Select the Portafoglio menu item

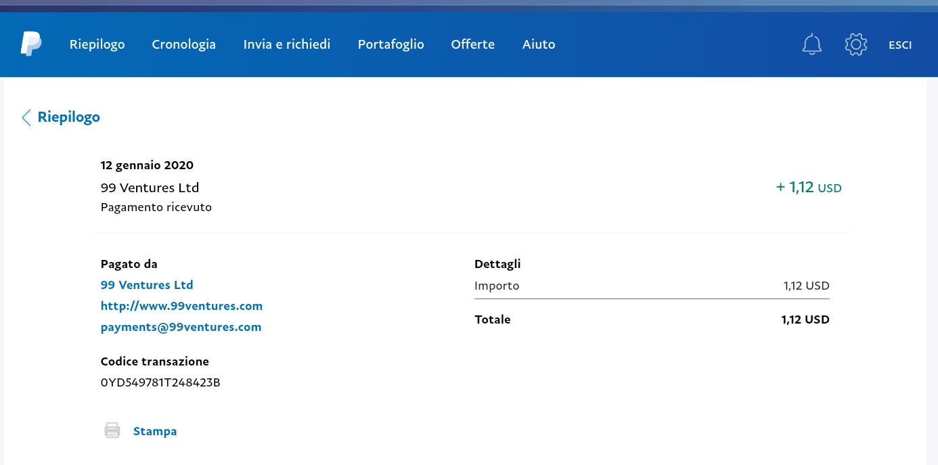click(x=391, y=44)
